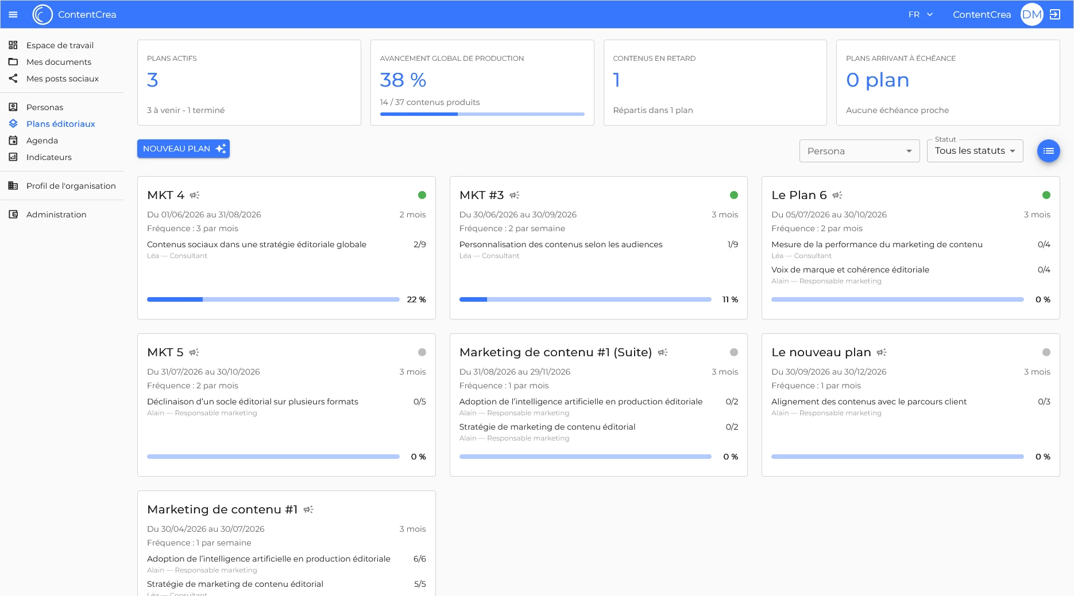Click 'Mesure de la performance du marketing de contenu'
1074x596 pixels.
pyautogui.click(x=877, y=244)
